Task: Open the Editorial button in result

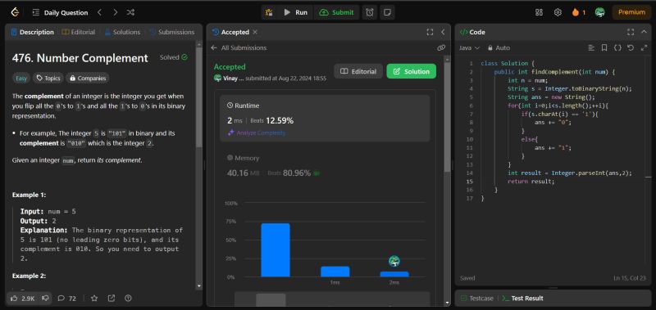Action: click(x=358, y=71)
